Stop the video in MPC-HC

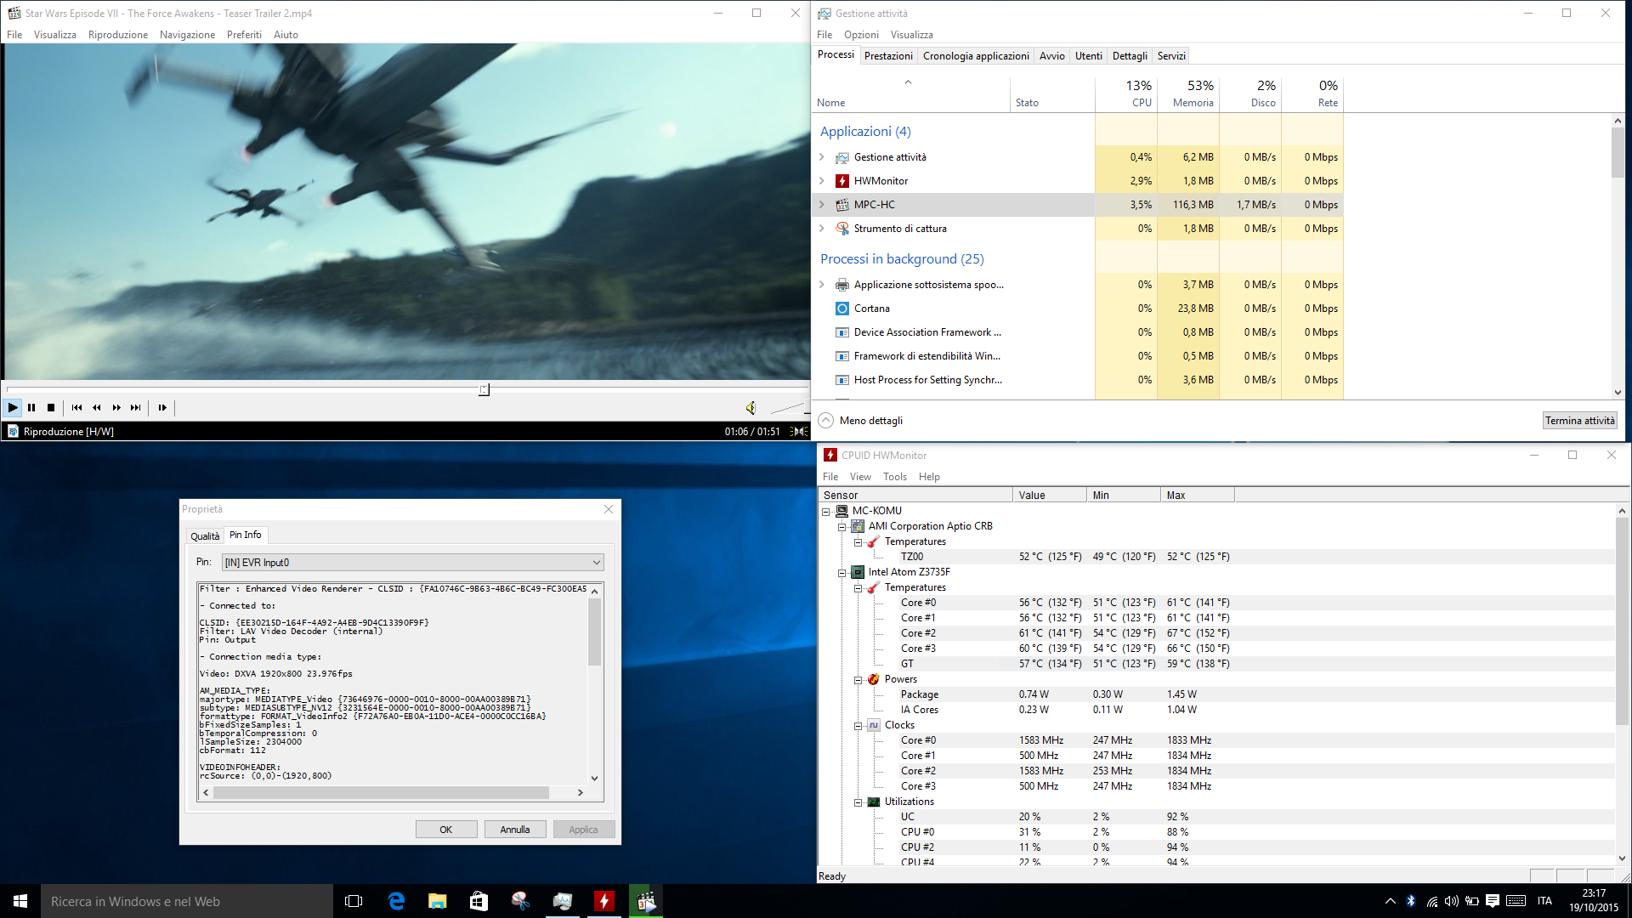(x=51, y=408)
